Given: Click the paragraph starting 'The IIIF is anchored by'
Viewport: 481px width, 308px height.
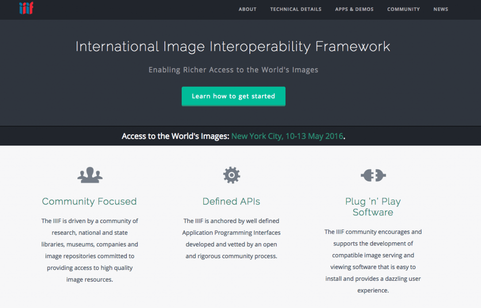Looking at the screenshot, I should [231, 239].
